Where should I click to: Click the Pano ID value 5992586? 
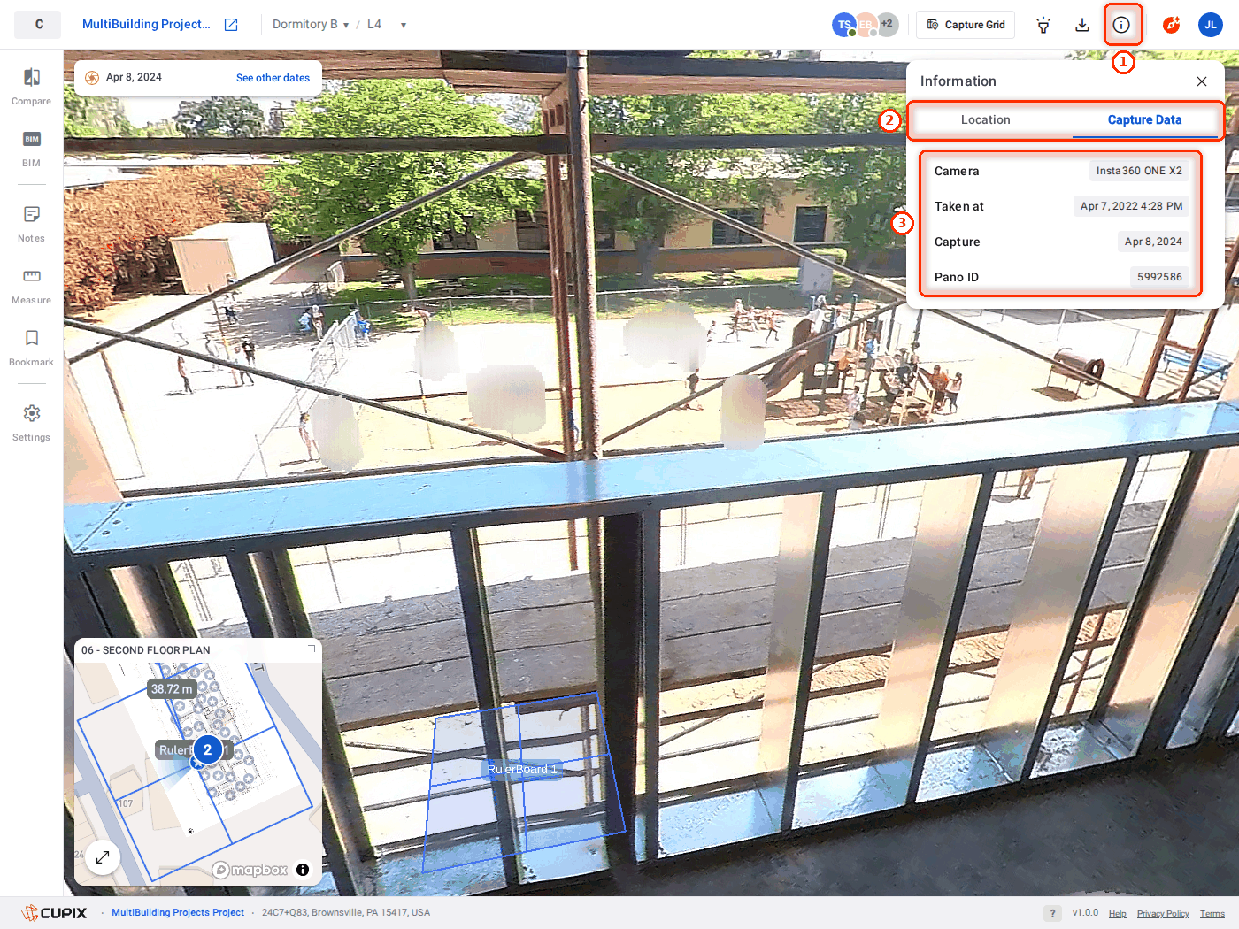coord(1159,277)
